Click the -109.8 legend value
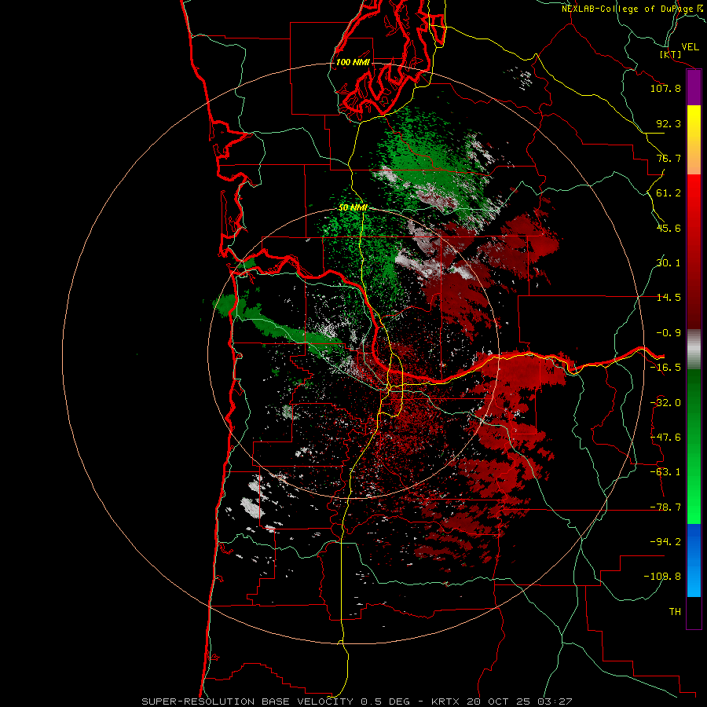The width and height of the screenshot is (707, 707). (x=662, y=577)
